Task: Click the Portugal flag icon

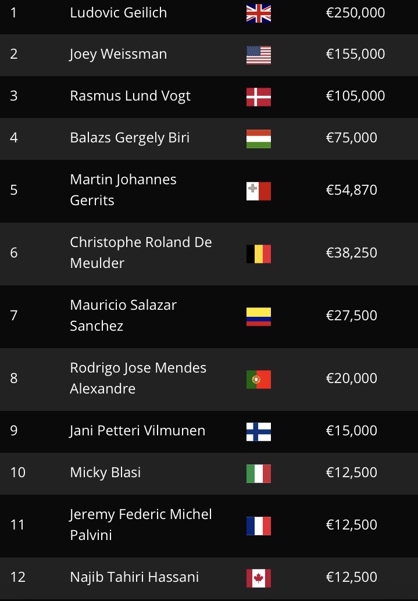Action: coord(259,379)
